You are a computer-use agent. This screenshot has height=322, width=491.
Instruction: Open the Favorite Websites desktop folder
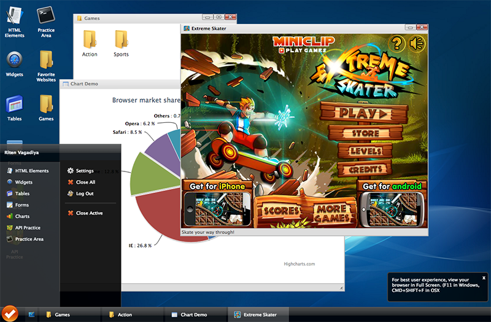[46, 66]
